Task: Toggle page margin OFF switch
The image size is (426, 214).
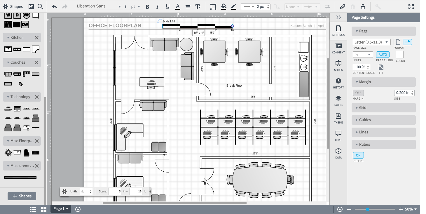Action: pos(358,93)
